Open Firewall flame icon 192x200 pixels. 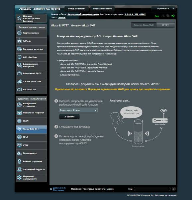(x=19, y=153)
